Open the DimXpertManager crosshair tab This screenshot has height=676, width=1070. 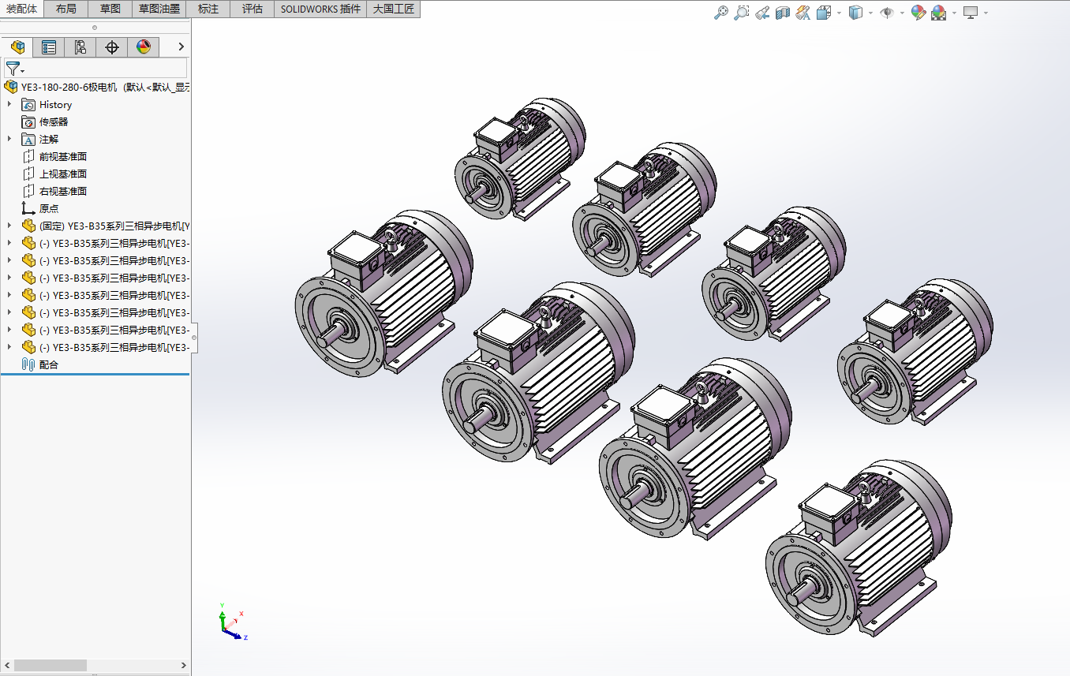112,47
